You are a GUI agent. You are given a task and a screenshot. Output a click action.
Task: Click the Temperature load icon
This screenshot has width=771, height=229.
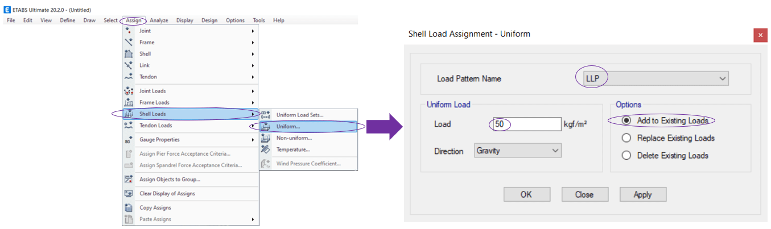pyautogui.click(x=265, y=149)
